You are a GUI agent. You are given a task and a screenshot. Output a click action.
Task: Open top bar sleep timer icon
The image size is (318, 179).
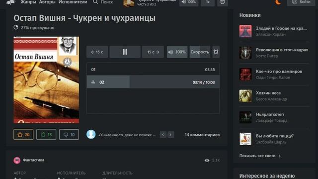223,2
